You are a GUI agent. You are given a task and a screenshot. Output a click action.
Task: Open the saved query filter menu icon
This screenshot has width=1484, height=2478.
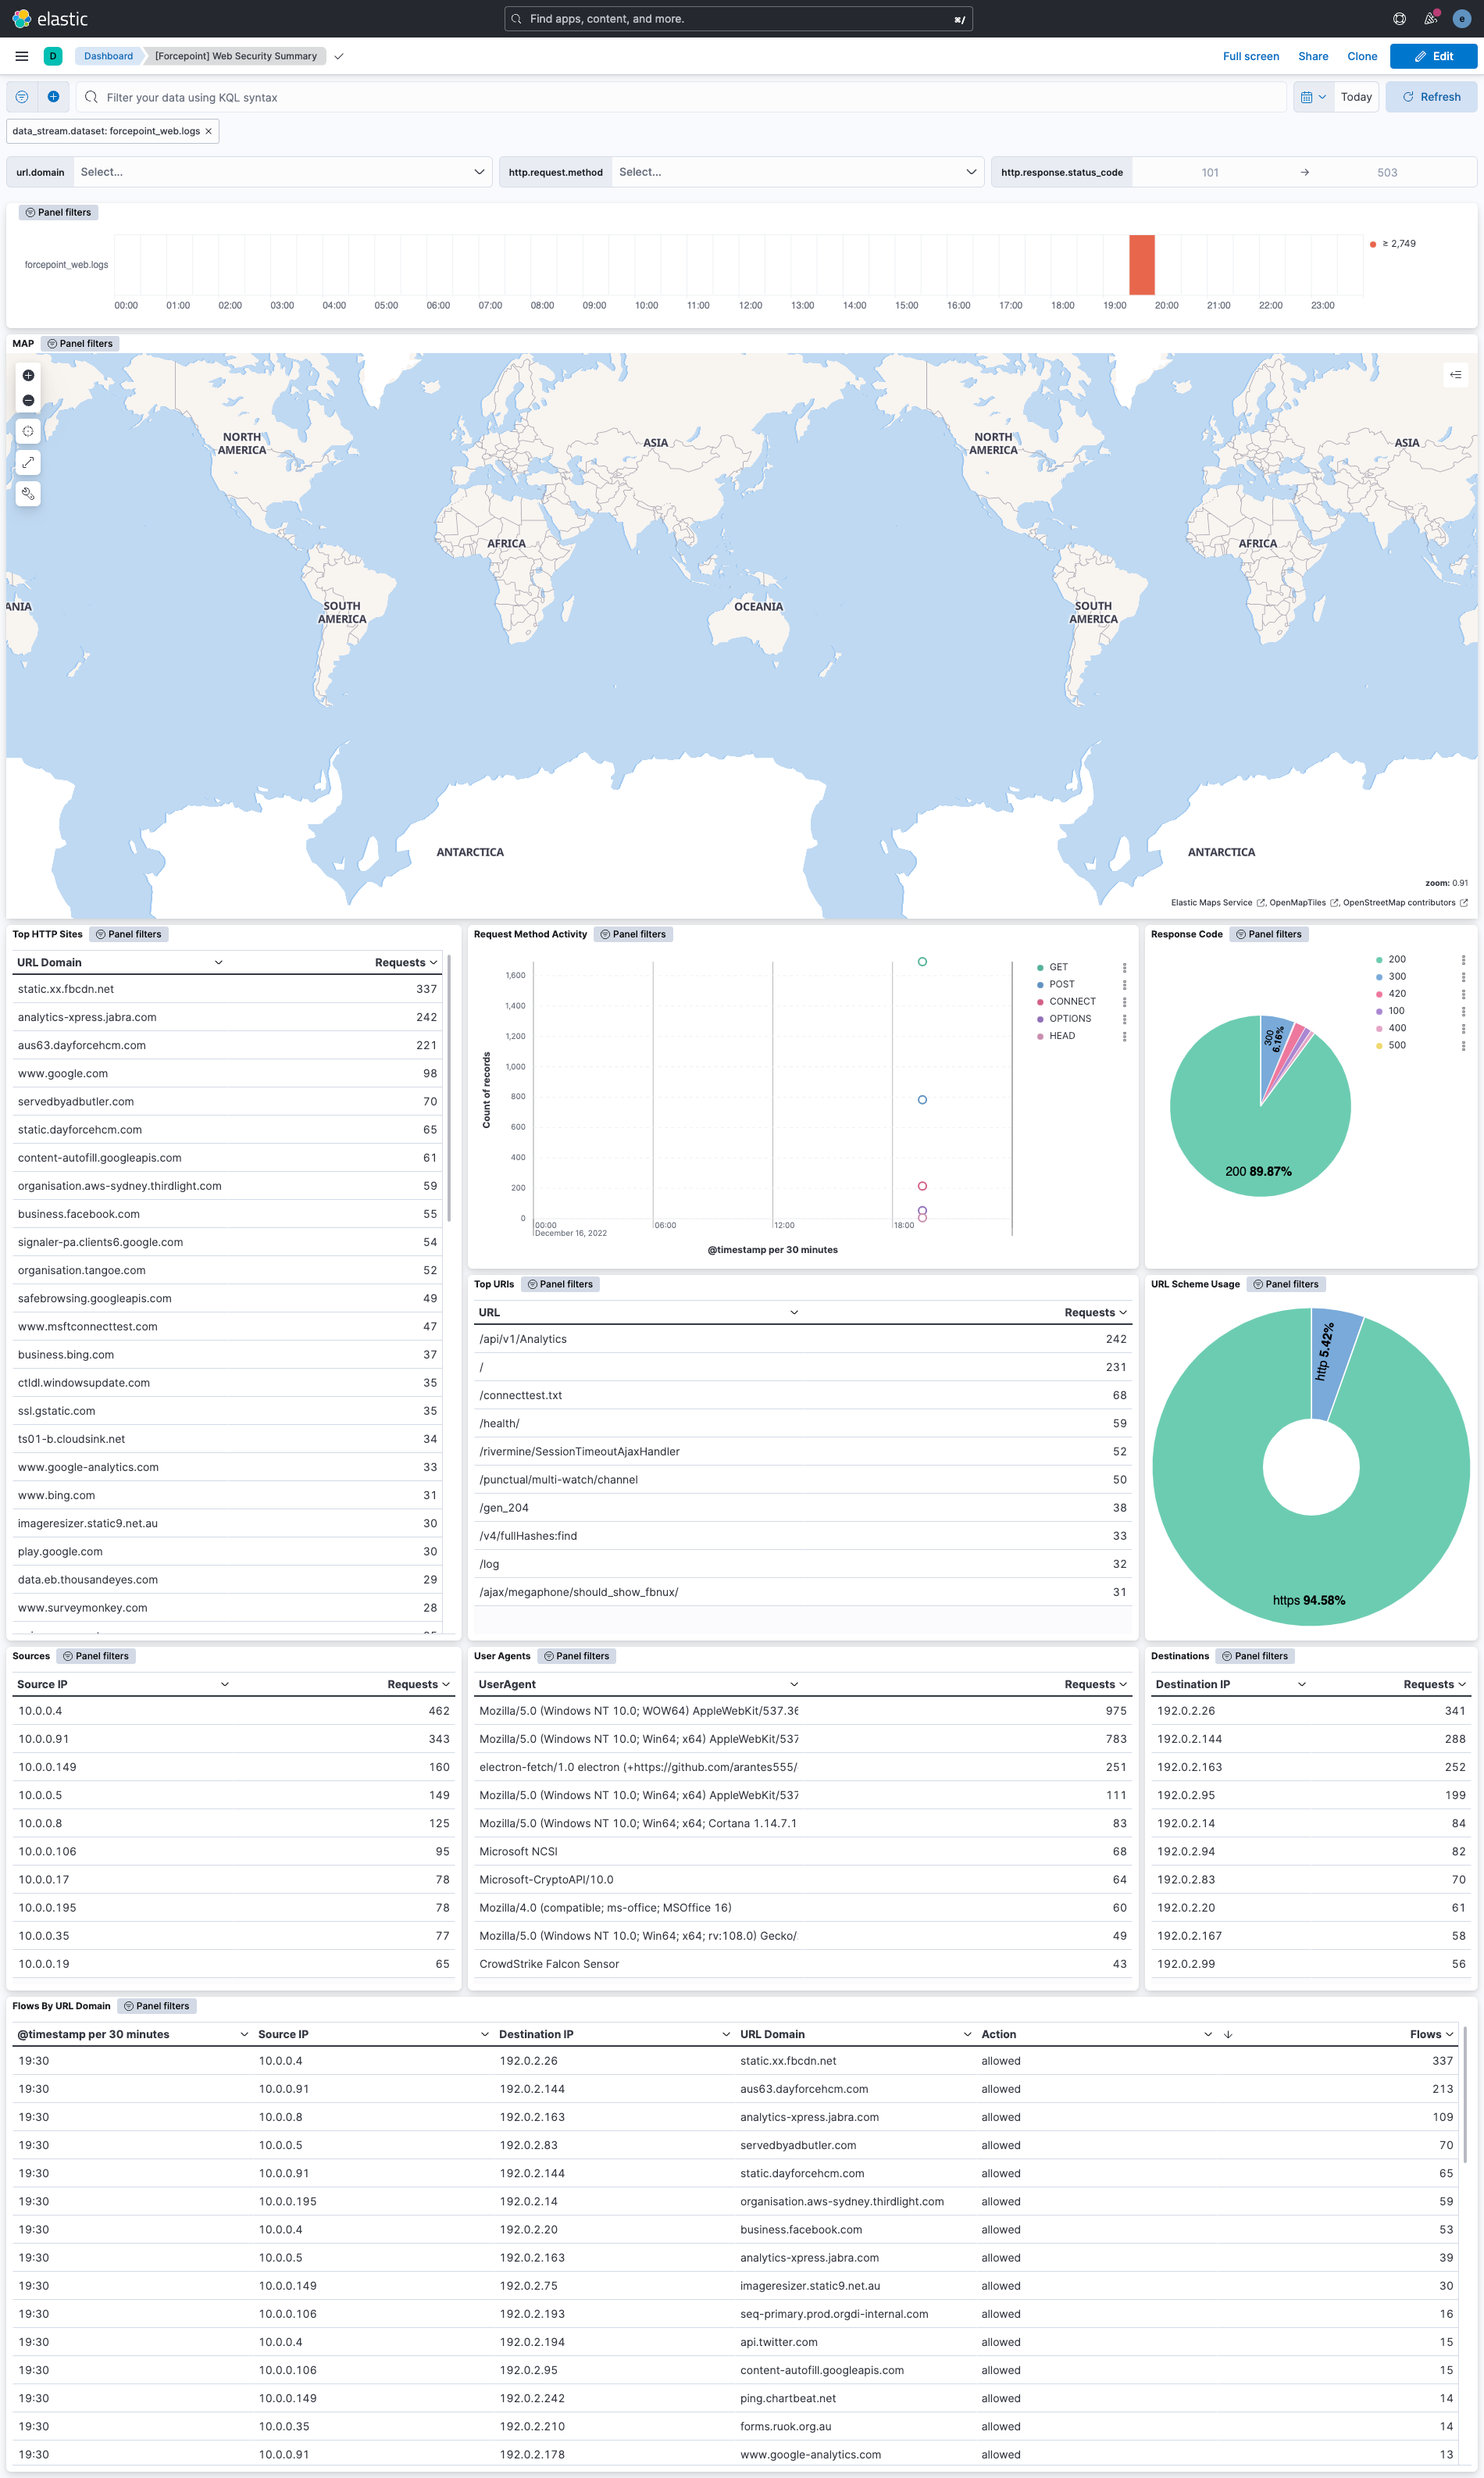click(x=22, y=97)
